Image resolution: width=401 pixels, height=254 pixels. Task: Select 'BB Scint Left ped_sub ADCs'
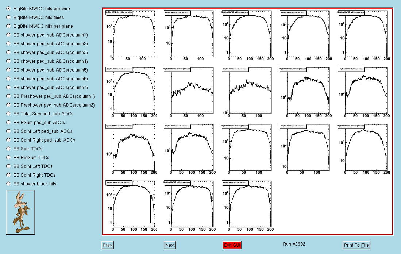[x=8, y=131]
